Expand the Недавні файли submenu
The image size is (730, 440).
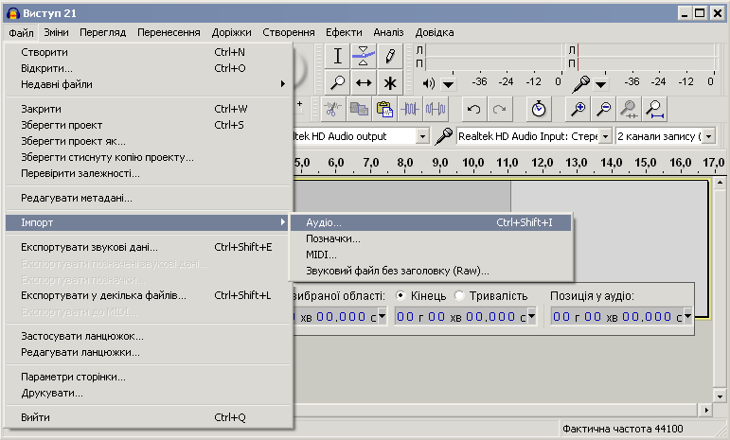149,84
